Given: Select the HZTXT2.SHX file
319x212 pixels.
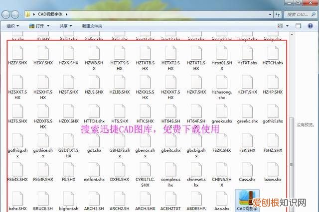Looking at the screenshot, I should point(170,58).
